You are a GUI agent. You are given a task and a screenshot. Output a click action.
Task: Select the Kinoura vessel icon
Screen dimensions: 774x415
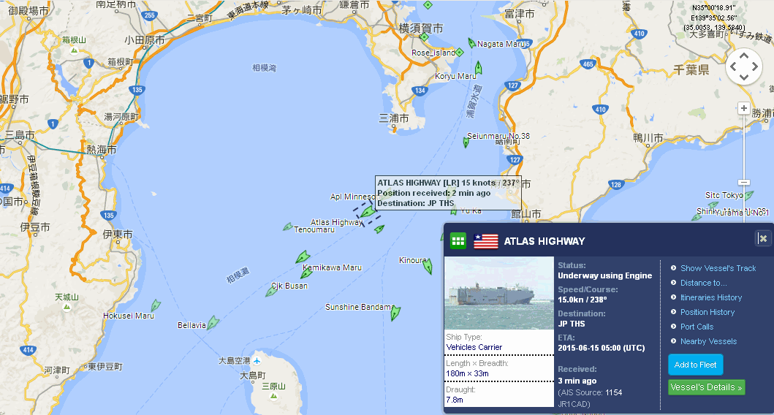coord(428,267)
